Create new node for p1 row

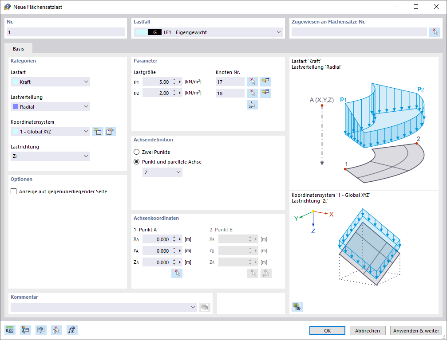click(265, 82)
